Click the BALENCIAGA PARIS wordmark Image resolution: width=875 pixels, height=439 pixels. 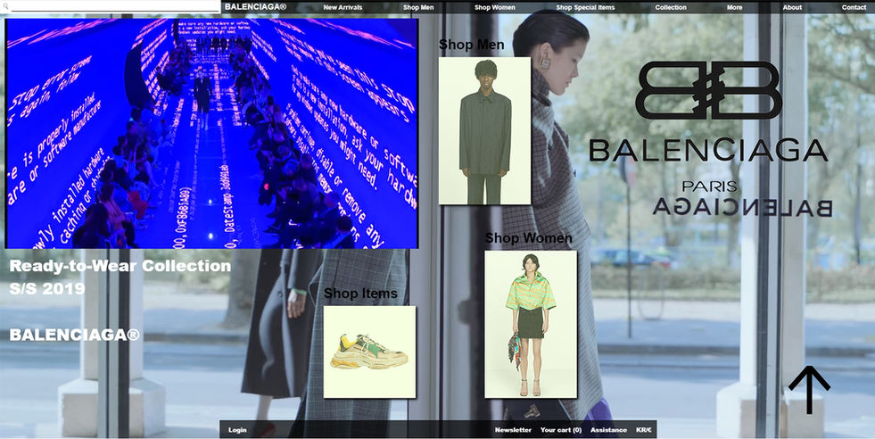pos(709,163)
